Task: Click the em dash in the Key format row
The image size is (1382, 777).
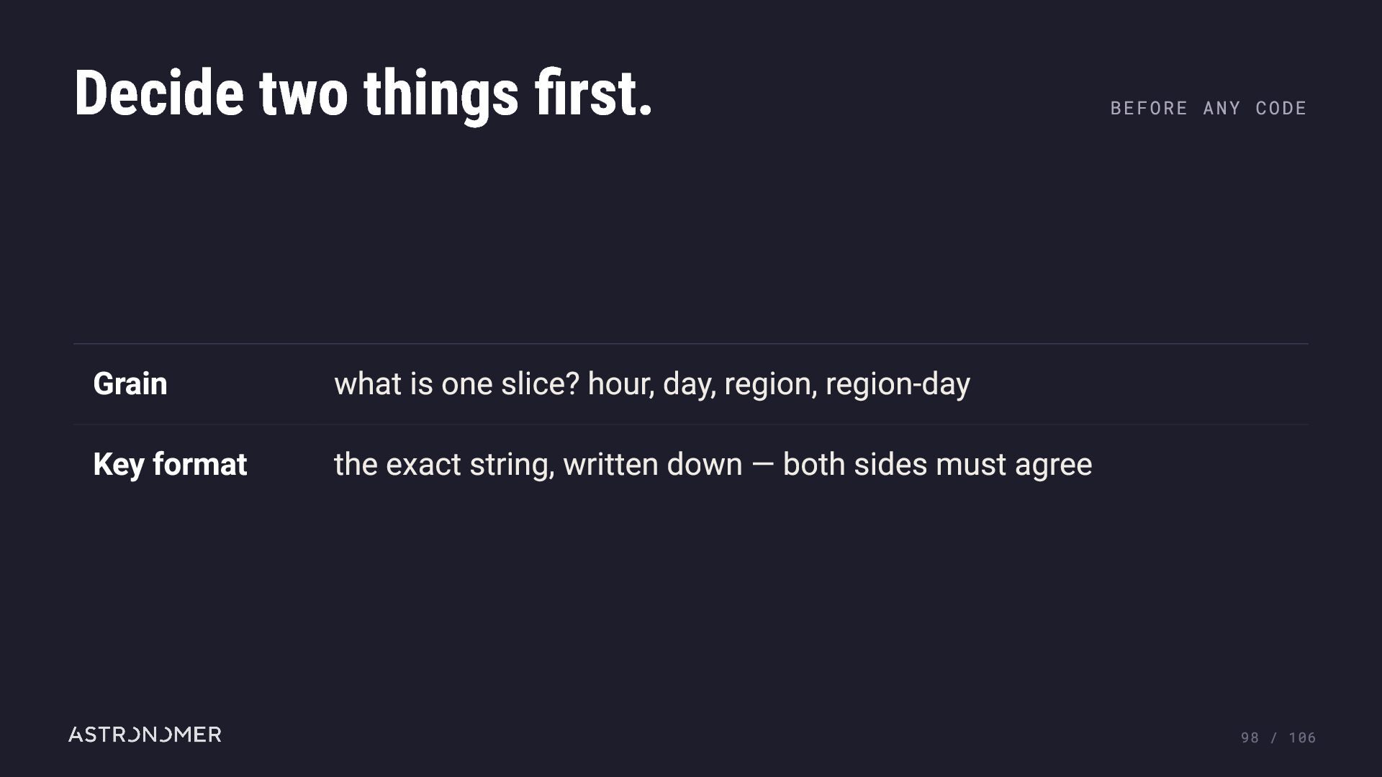Action: [x=762, y=465]
